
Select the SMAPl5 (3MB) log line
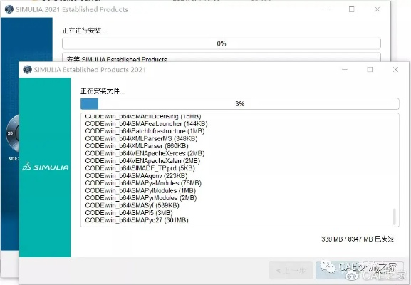[x=129, y=212]
